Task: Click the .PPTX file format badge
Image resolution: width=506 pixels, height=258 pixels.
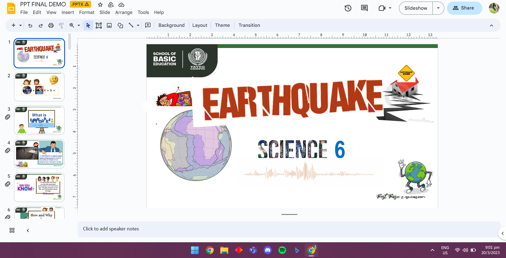Action: point(80,4)
